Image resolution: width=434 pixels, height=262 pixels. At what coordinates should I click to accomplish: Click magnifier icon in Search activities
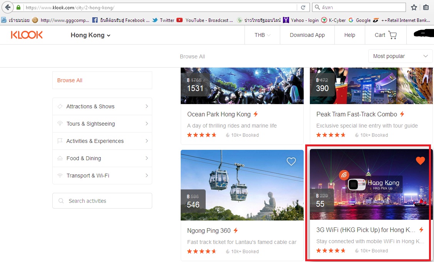tap(61, 201)
